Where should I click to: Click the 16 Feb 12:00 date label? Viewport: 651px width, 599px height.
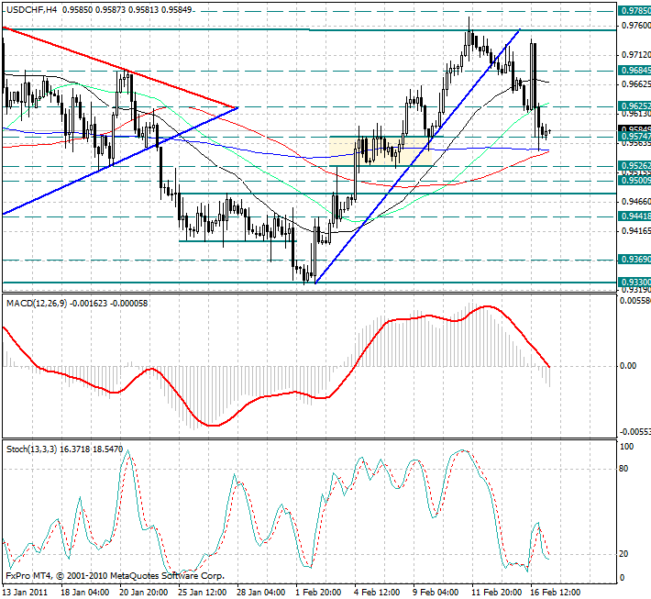556,592
